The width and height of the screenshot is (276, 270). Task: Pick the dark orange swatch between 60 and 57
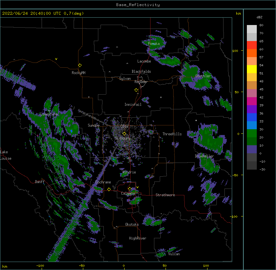click(x=252, y=53)
